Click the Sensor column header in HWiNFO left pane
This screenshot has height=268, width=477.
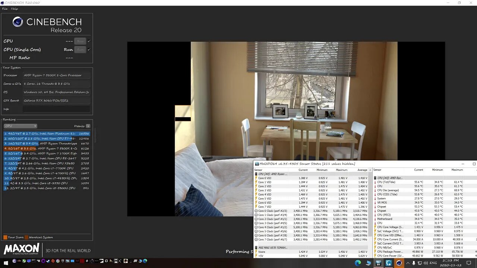coord(258,170)
